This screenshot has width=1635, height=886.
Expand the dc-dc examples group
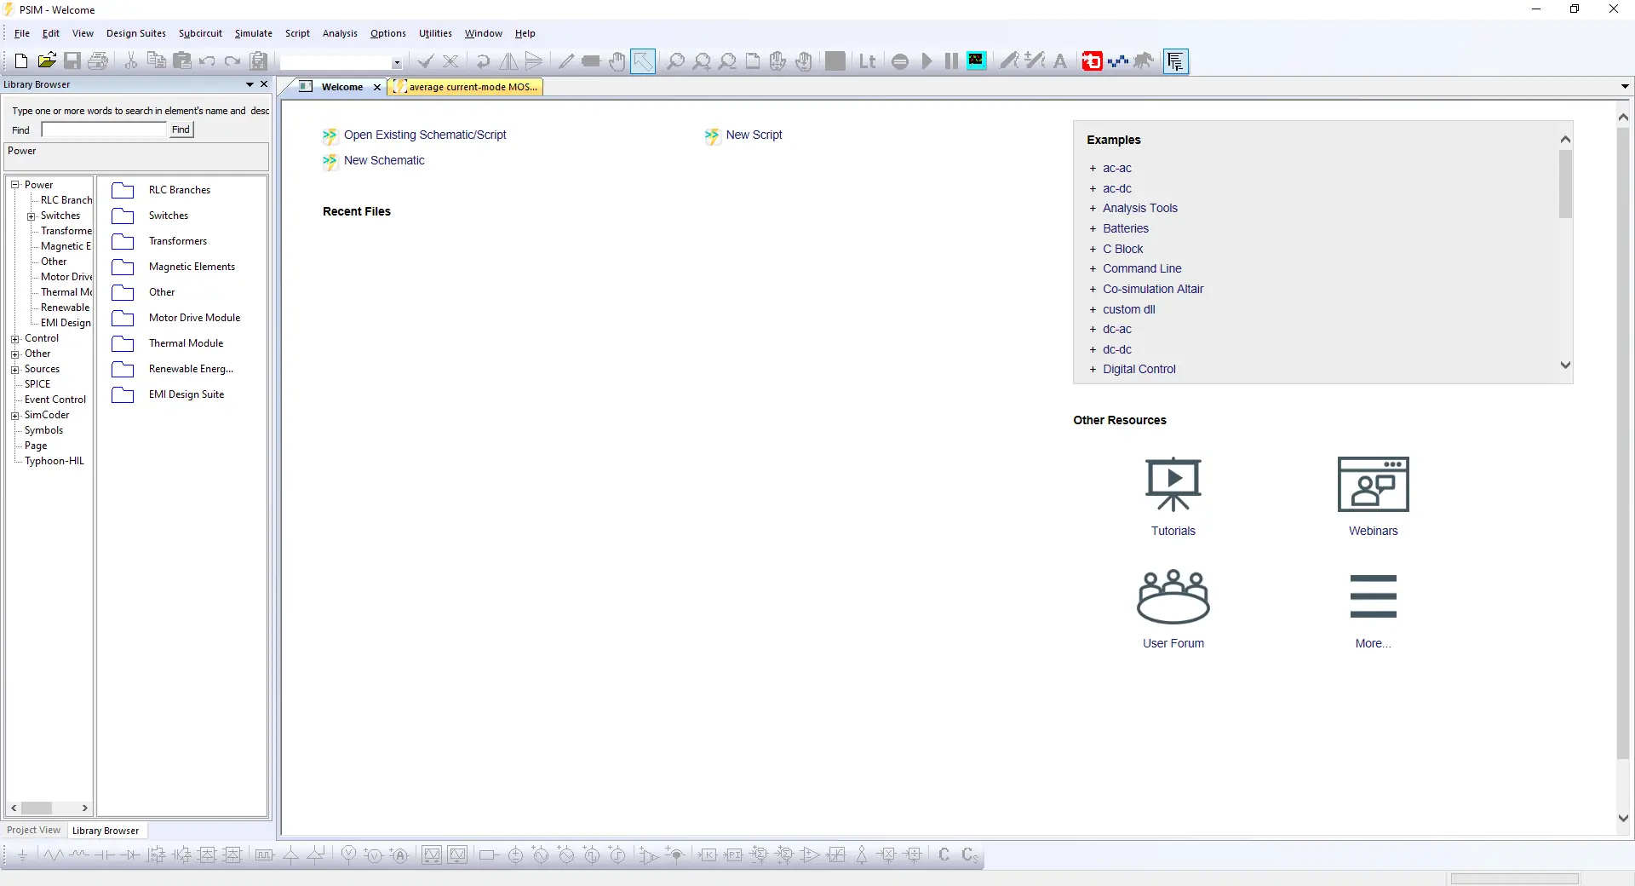click(x=1093, y=350)
